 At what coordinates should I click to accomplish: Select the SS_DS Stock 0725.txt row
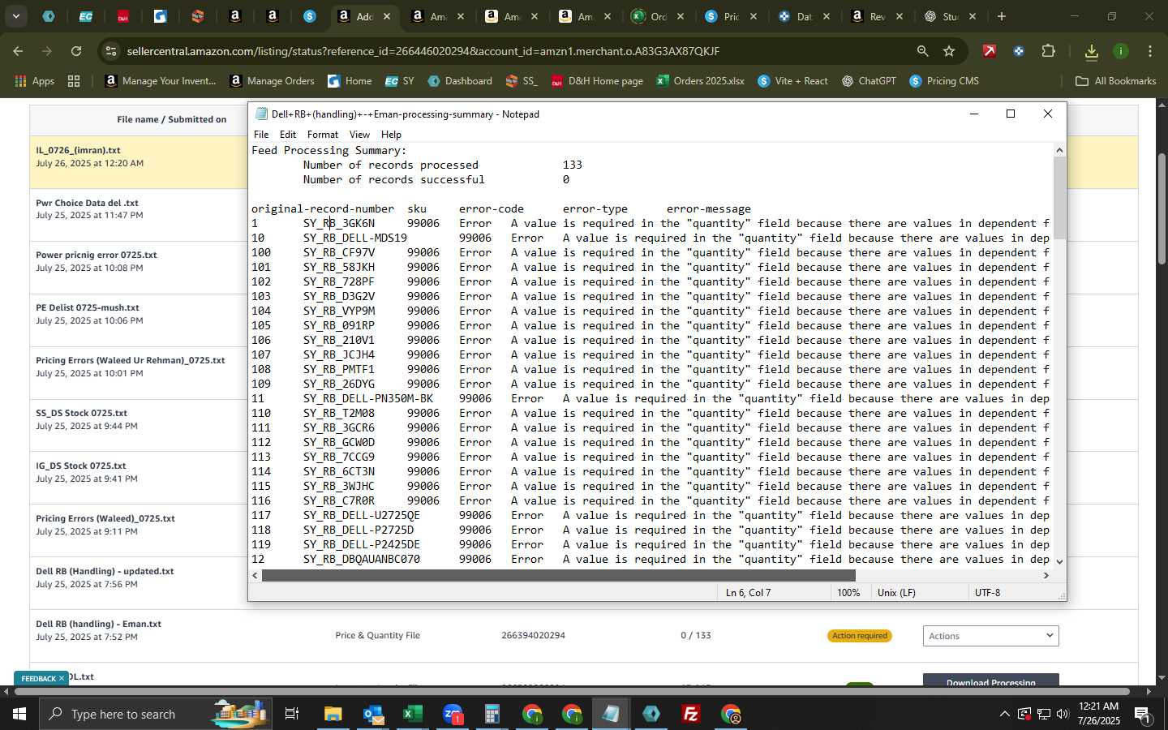coord(138,425)
